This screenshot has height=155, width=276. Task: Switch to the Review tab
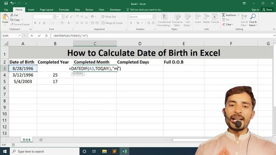[x=89, y=9]
